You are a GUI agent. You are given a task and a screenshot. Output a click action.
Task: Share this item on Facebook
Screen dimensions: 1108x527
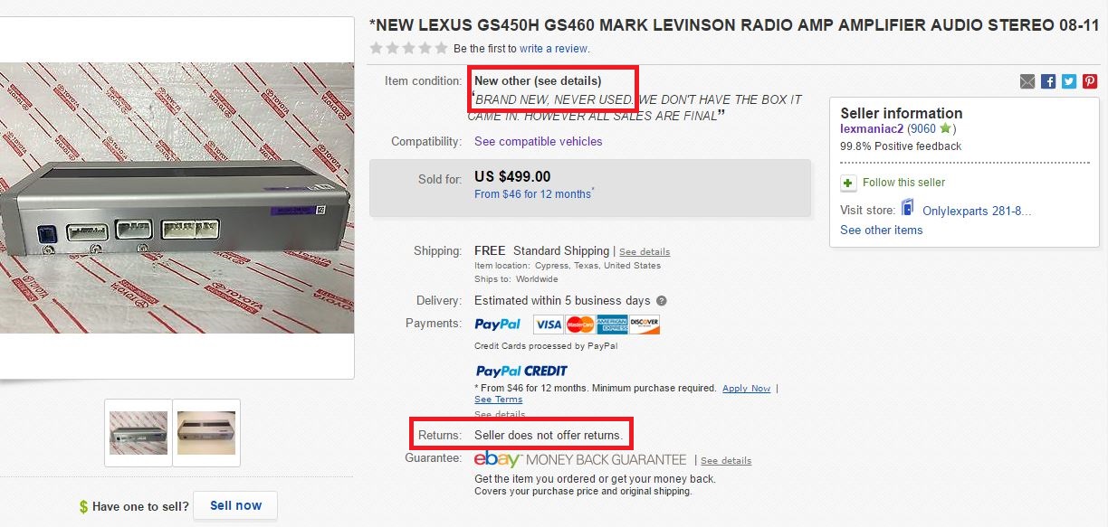pyautogui.click(x=1048, y=81)
